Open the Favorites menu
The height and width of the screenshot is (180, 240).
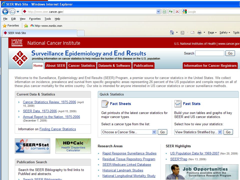click(x=35, y=19)
